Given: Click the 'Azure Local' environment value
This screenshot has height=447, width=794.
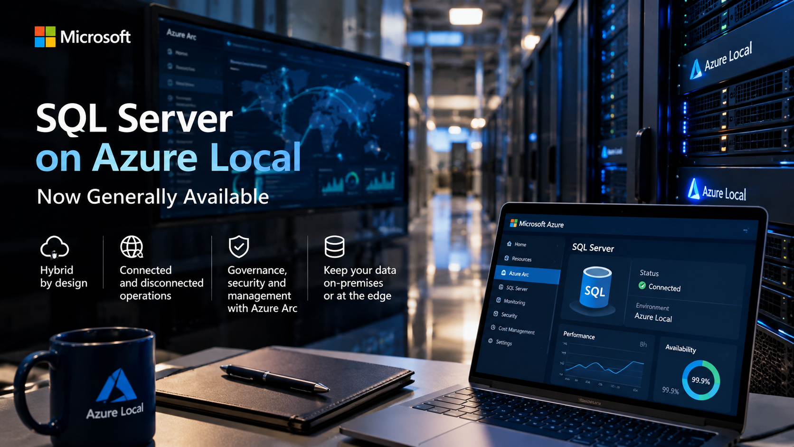Looking at the screenshot, I should [x=653, y=317].
